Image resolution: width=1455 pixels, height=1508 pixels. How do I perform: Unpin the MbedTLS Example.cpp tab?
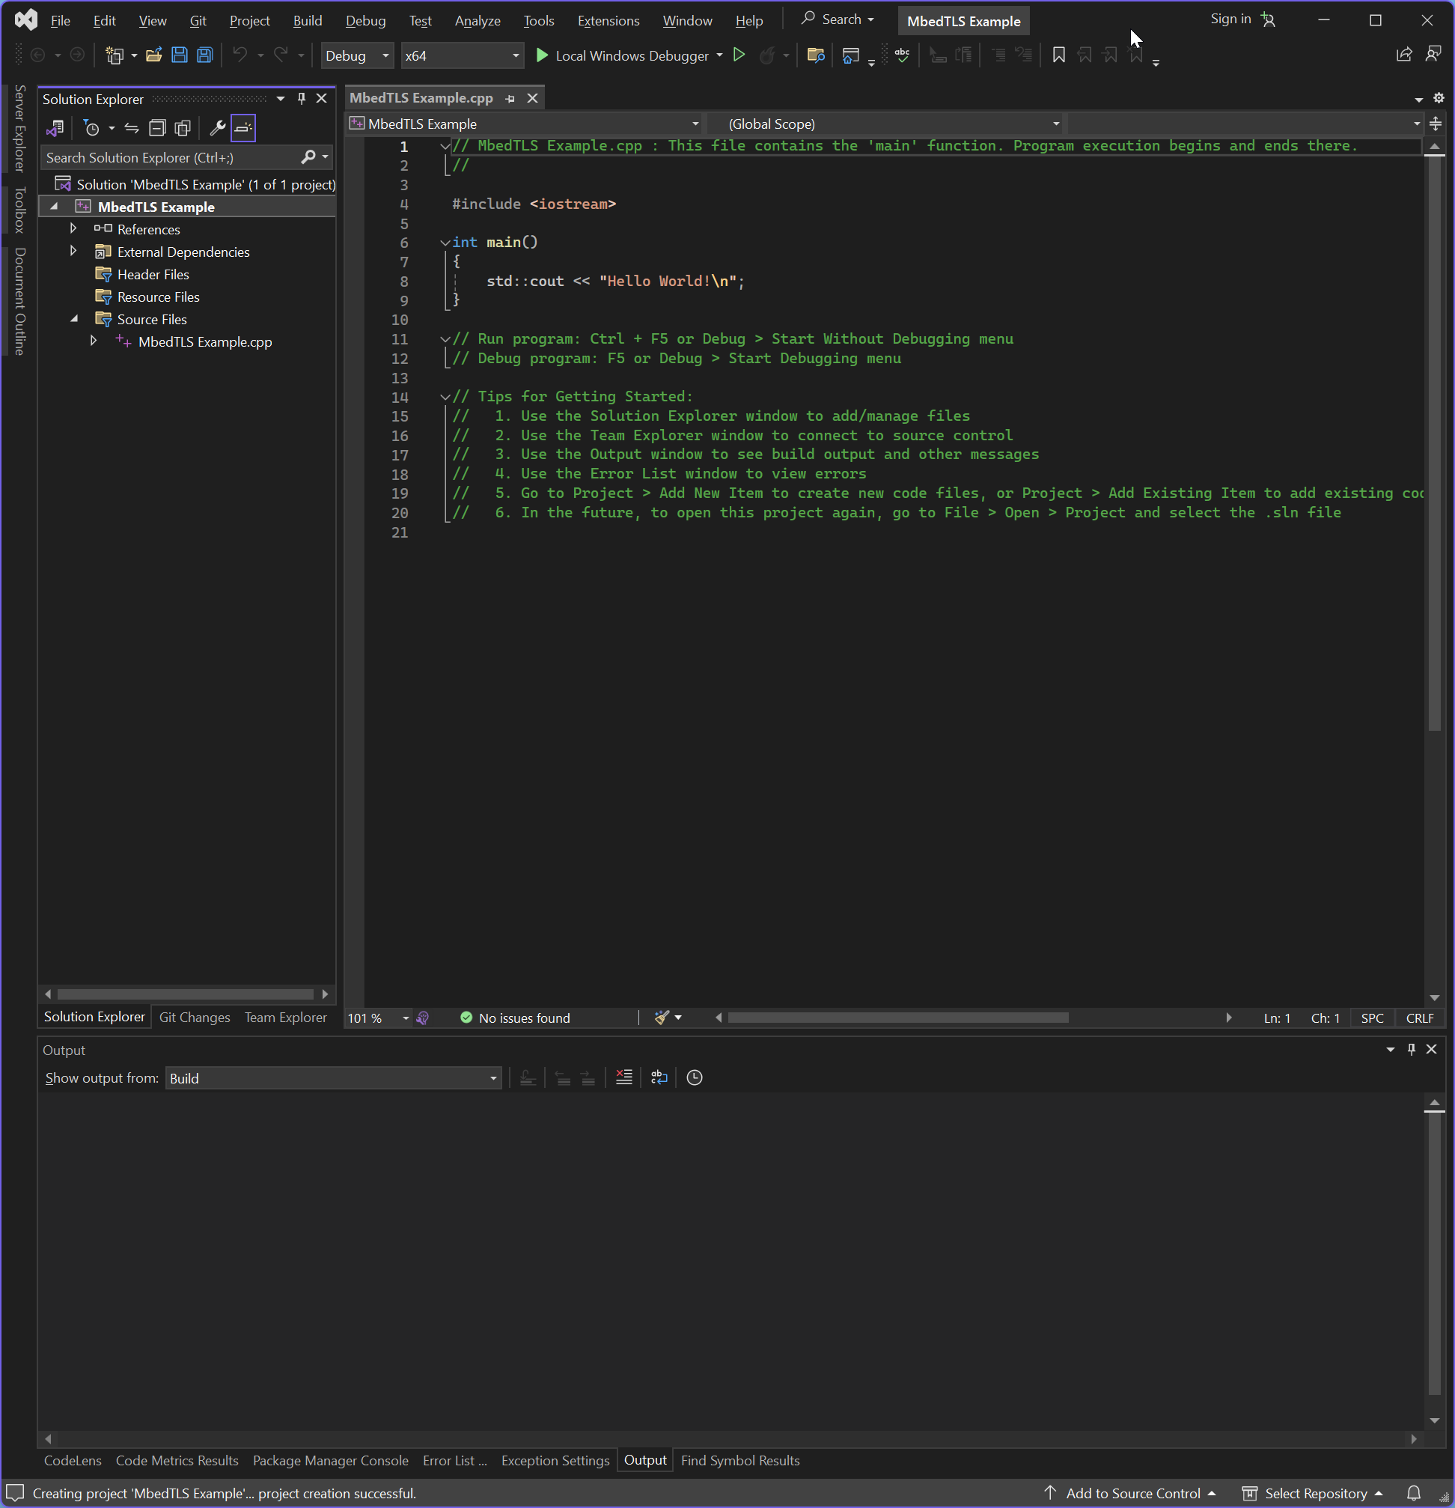click(x=510, y=97)
